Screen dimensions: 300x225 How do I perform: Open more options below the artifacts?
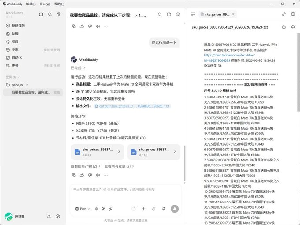[106, 175]
